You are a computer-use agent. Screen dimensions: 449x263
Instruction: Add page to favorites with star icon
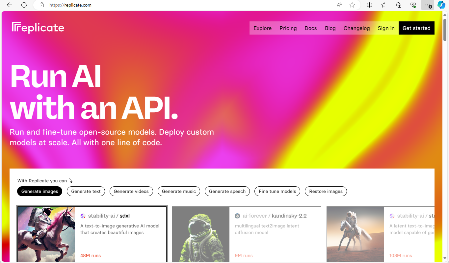click(352, 5)
